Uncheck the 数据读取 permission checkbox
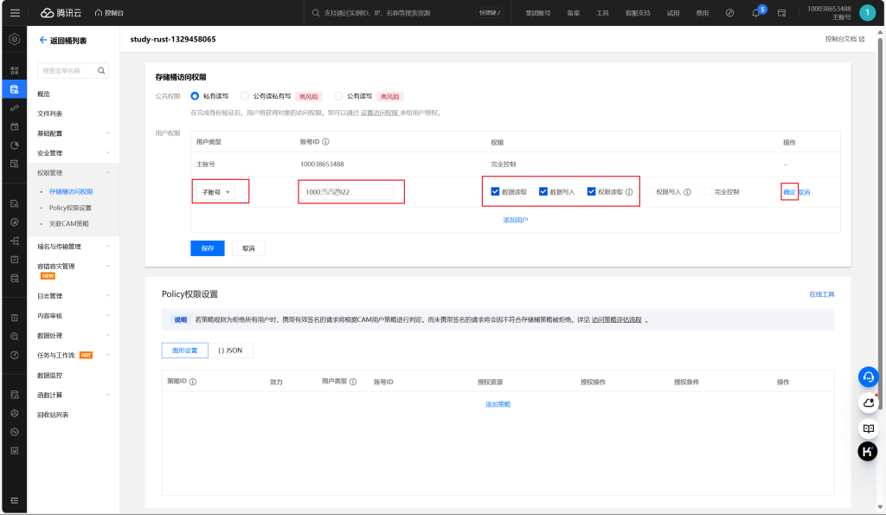The width and height of the screenshot is (886, 515). (495, 192)
